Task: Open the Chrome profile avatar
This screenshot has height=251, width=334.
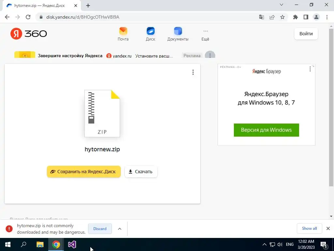Action: pos(316,17)
